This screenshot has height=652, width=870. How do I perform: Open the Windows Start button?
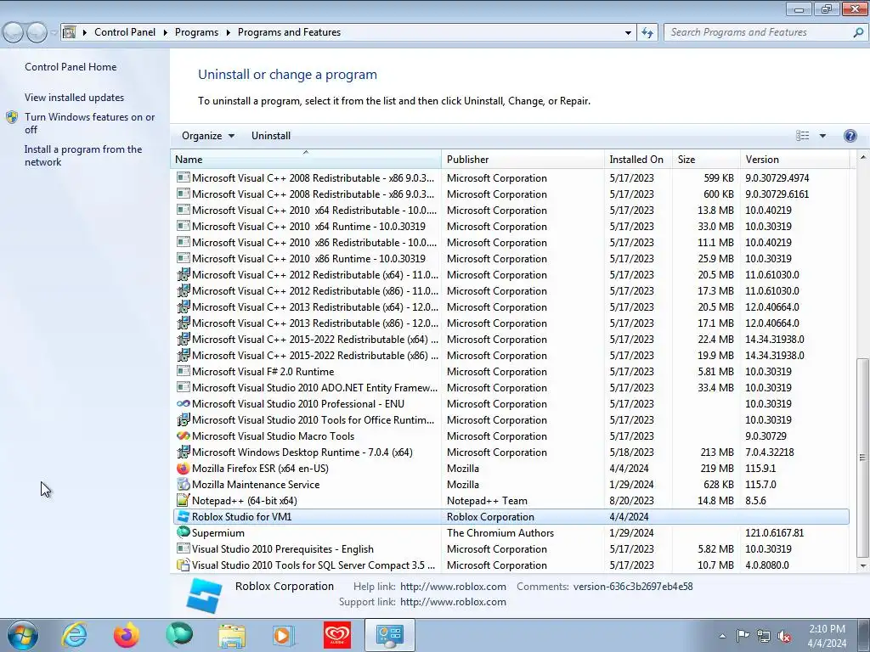[23, 635]
